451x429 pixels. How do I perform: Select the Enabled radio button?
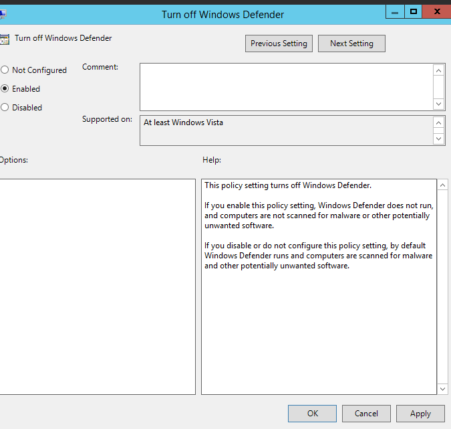point(5,89)
